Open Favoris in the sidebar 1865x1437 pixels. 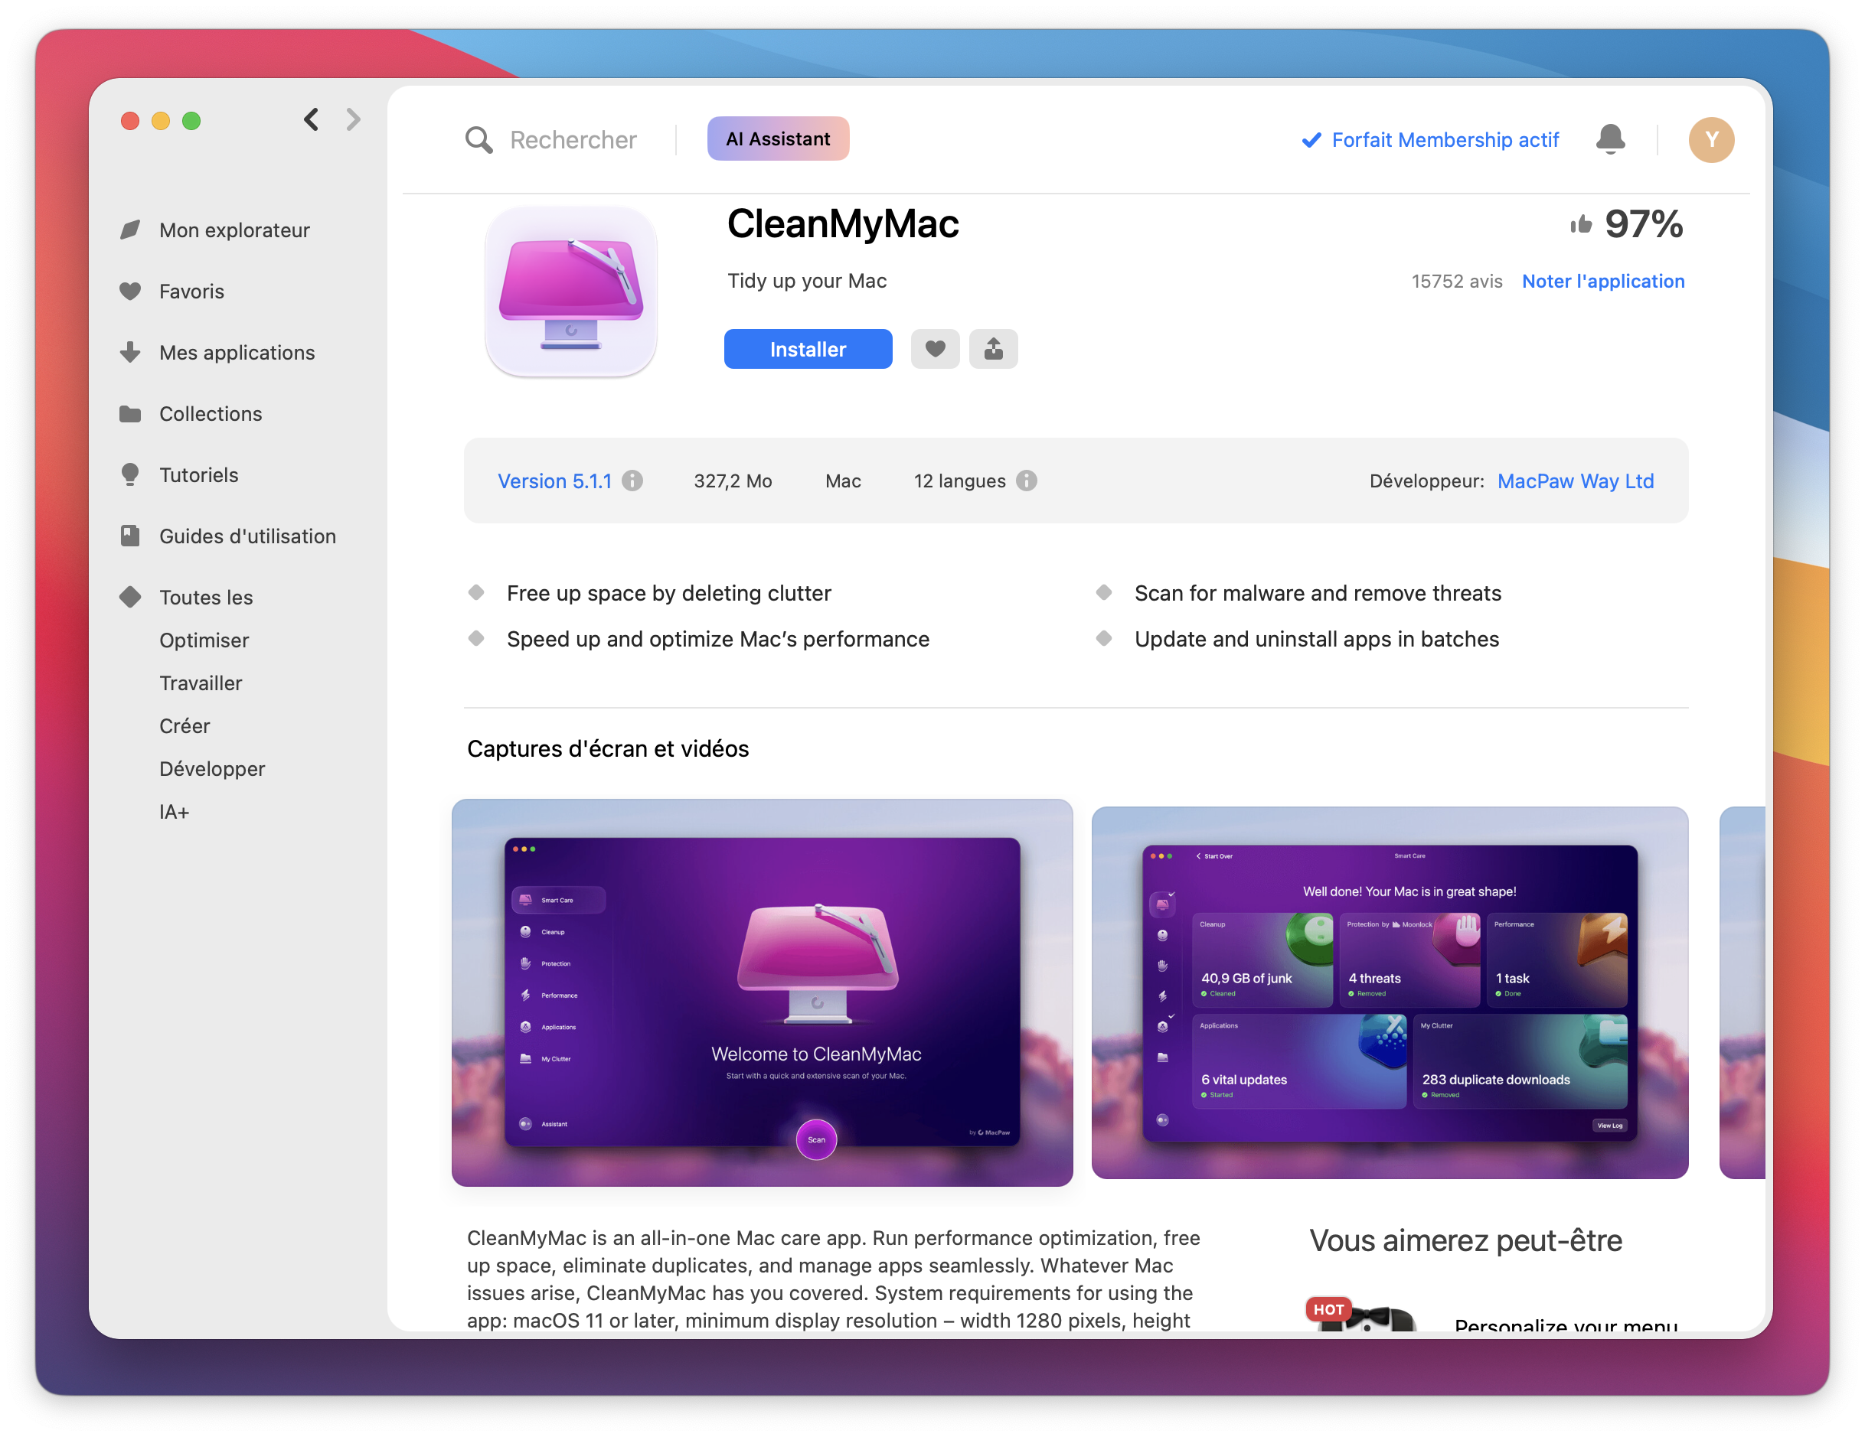click(192, 292)
